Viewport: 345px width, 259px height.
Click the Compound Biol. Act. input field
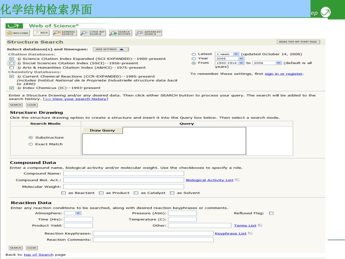[x=124, y=180]
